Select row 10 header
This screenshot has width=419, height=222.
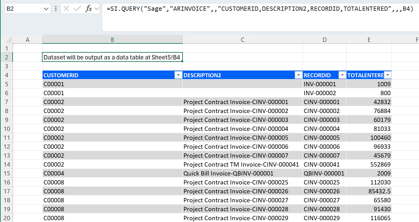coord(6,129)
